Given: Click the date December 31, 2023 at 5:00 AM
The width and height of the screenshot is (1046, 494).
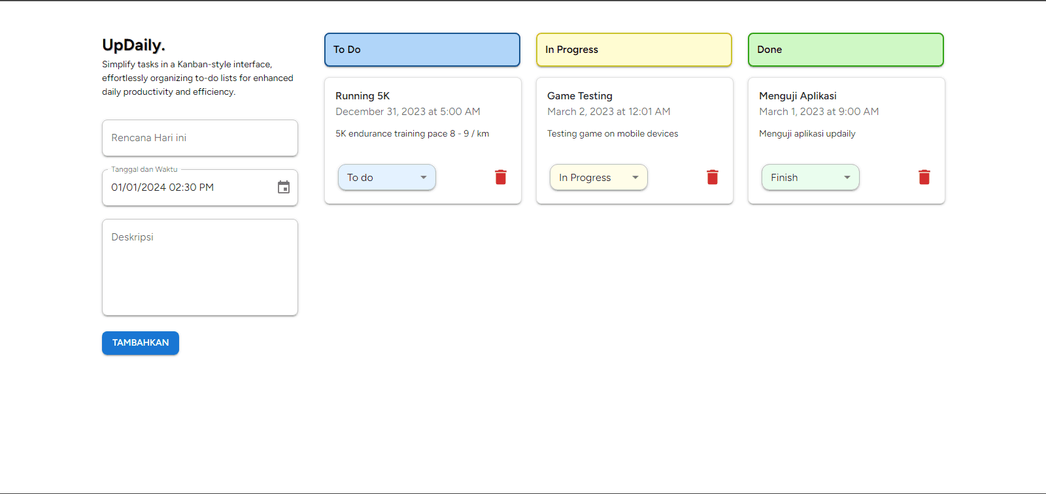Looking at the screenshot, I should [x=408, y=112].
